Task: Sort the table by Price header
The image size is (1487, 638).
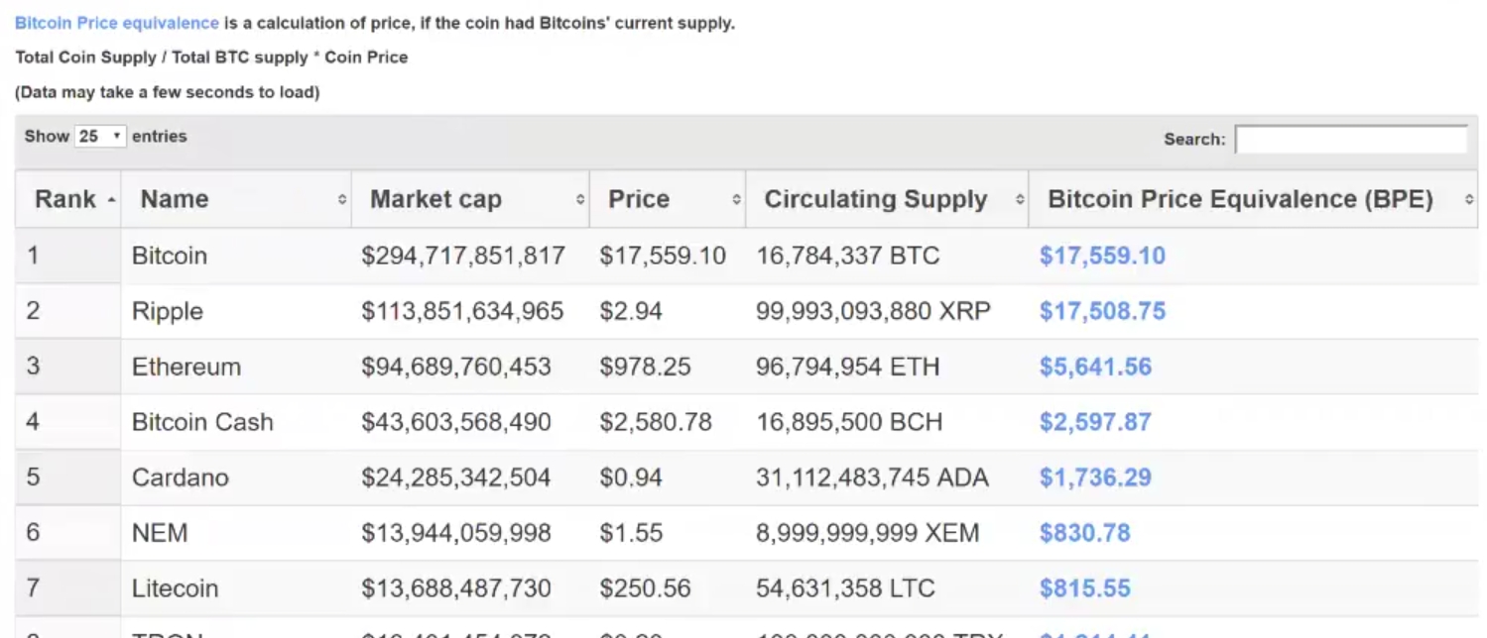Action: [x=640, y=199]
